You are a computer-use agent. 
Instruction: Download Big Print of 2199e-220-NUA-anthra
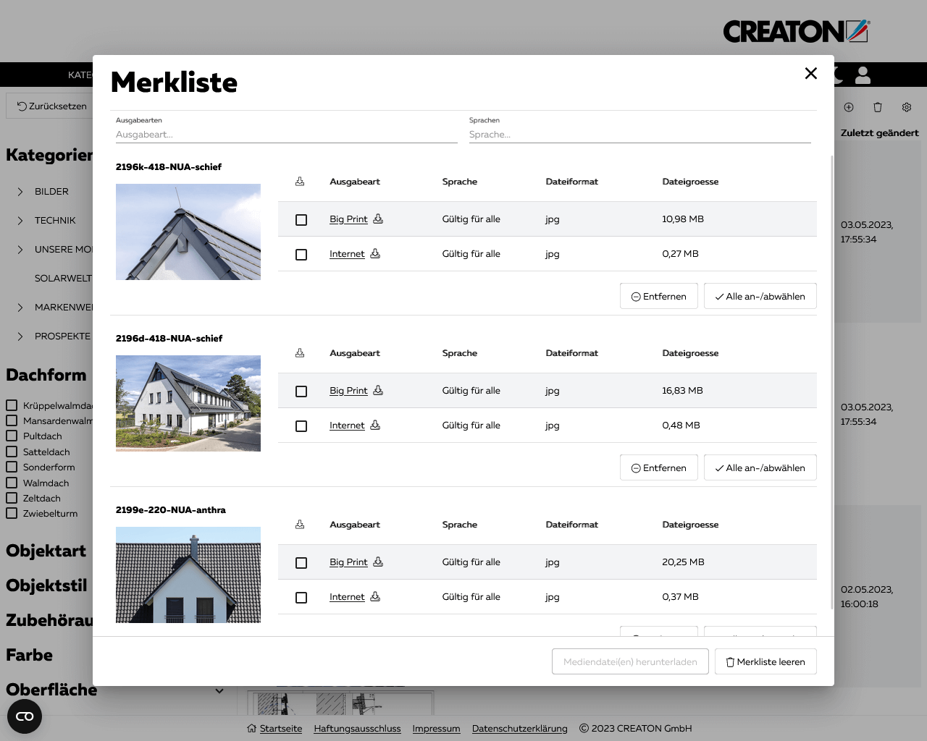click(x=378, y=562)
